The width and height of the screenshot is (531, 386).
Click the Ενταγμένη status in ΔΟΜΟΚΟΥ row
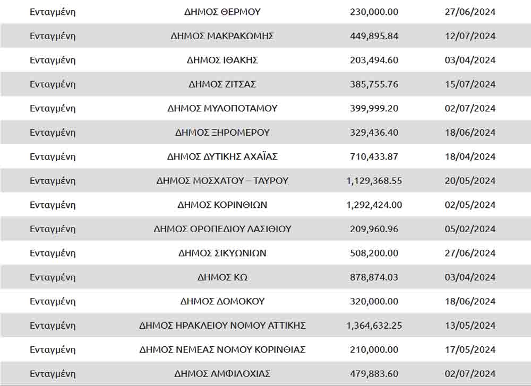click(x=53, y=301)
